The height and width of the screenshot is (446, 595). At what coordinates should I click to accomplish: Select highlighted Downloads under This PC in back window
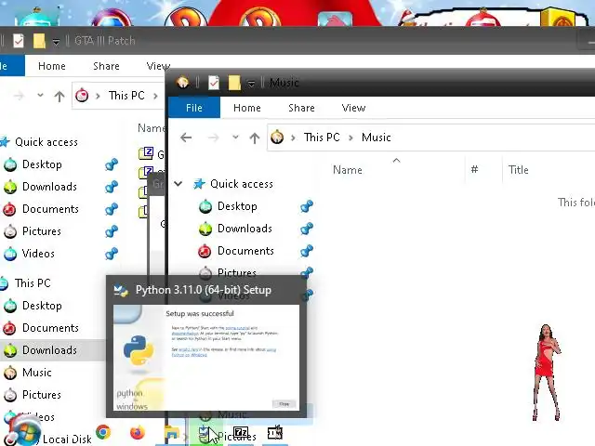coord(49,350)
